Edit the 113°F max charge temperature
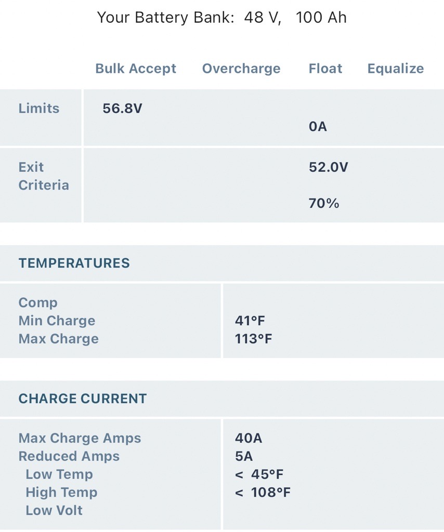The height and width of the screenshot is (532, 444). click(x=254, y=339)
